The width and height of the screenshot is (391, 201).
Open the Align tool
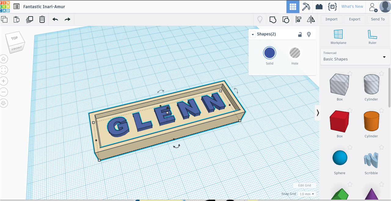[x=298, y=20]
